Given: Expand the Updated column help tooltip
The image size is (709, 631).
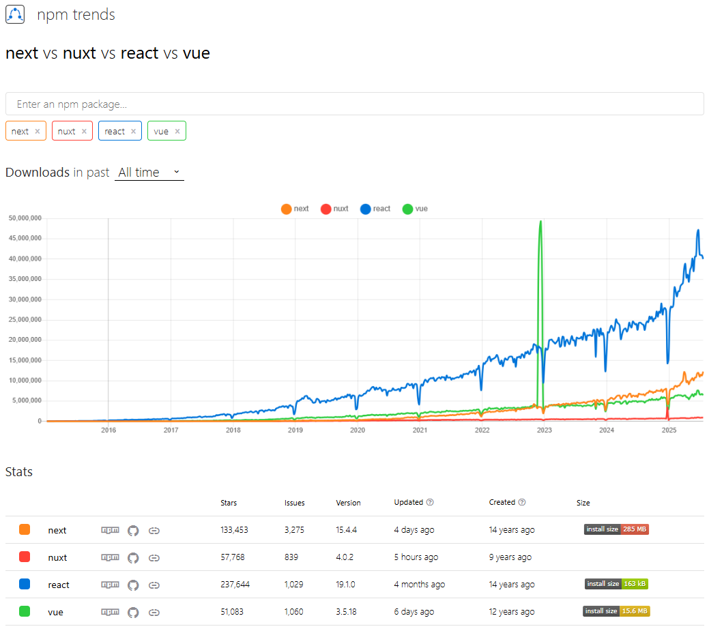Looking at the screenshot, I should pyautogui.click(x=431, y=502).
